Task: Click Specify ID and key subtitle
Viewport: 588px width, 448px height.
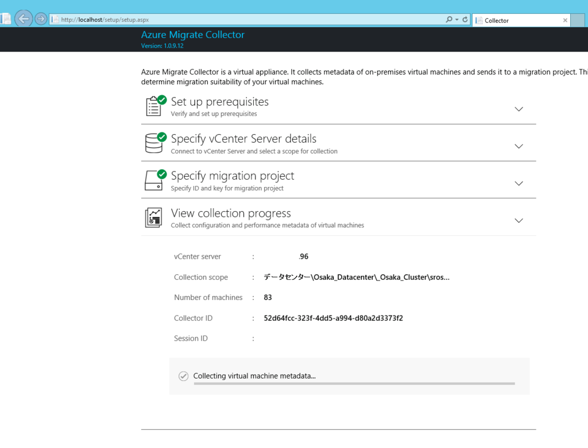Action: point(227,188)
